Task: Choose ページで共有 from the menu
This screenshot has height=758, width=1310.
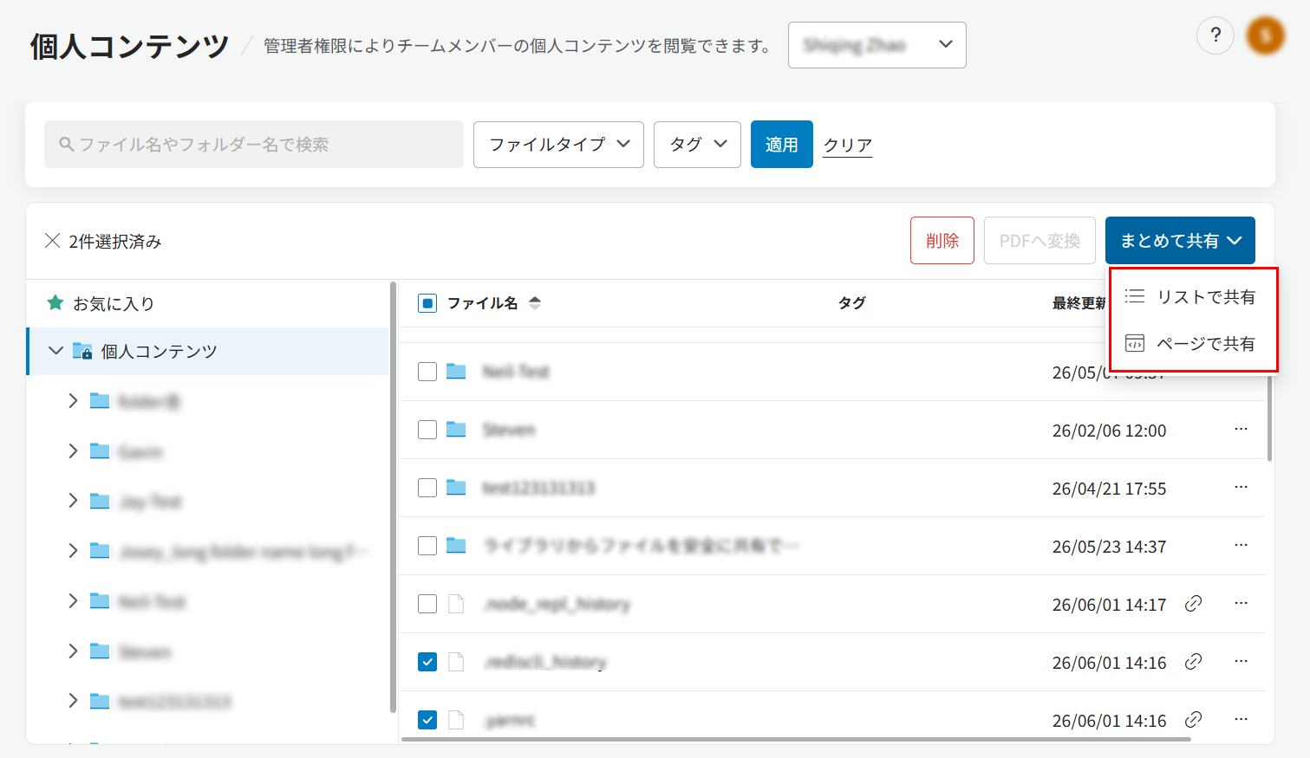Action: 1193,343
